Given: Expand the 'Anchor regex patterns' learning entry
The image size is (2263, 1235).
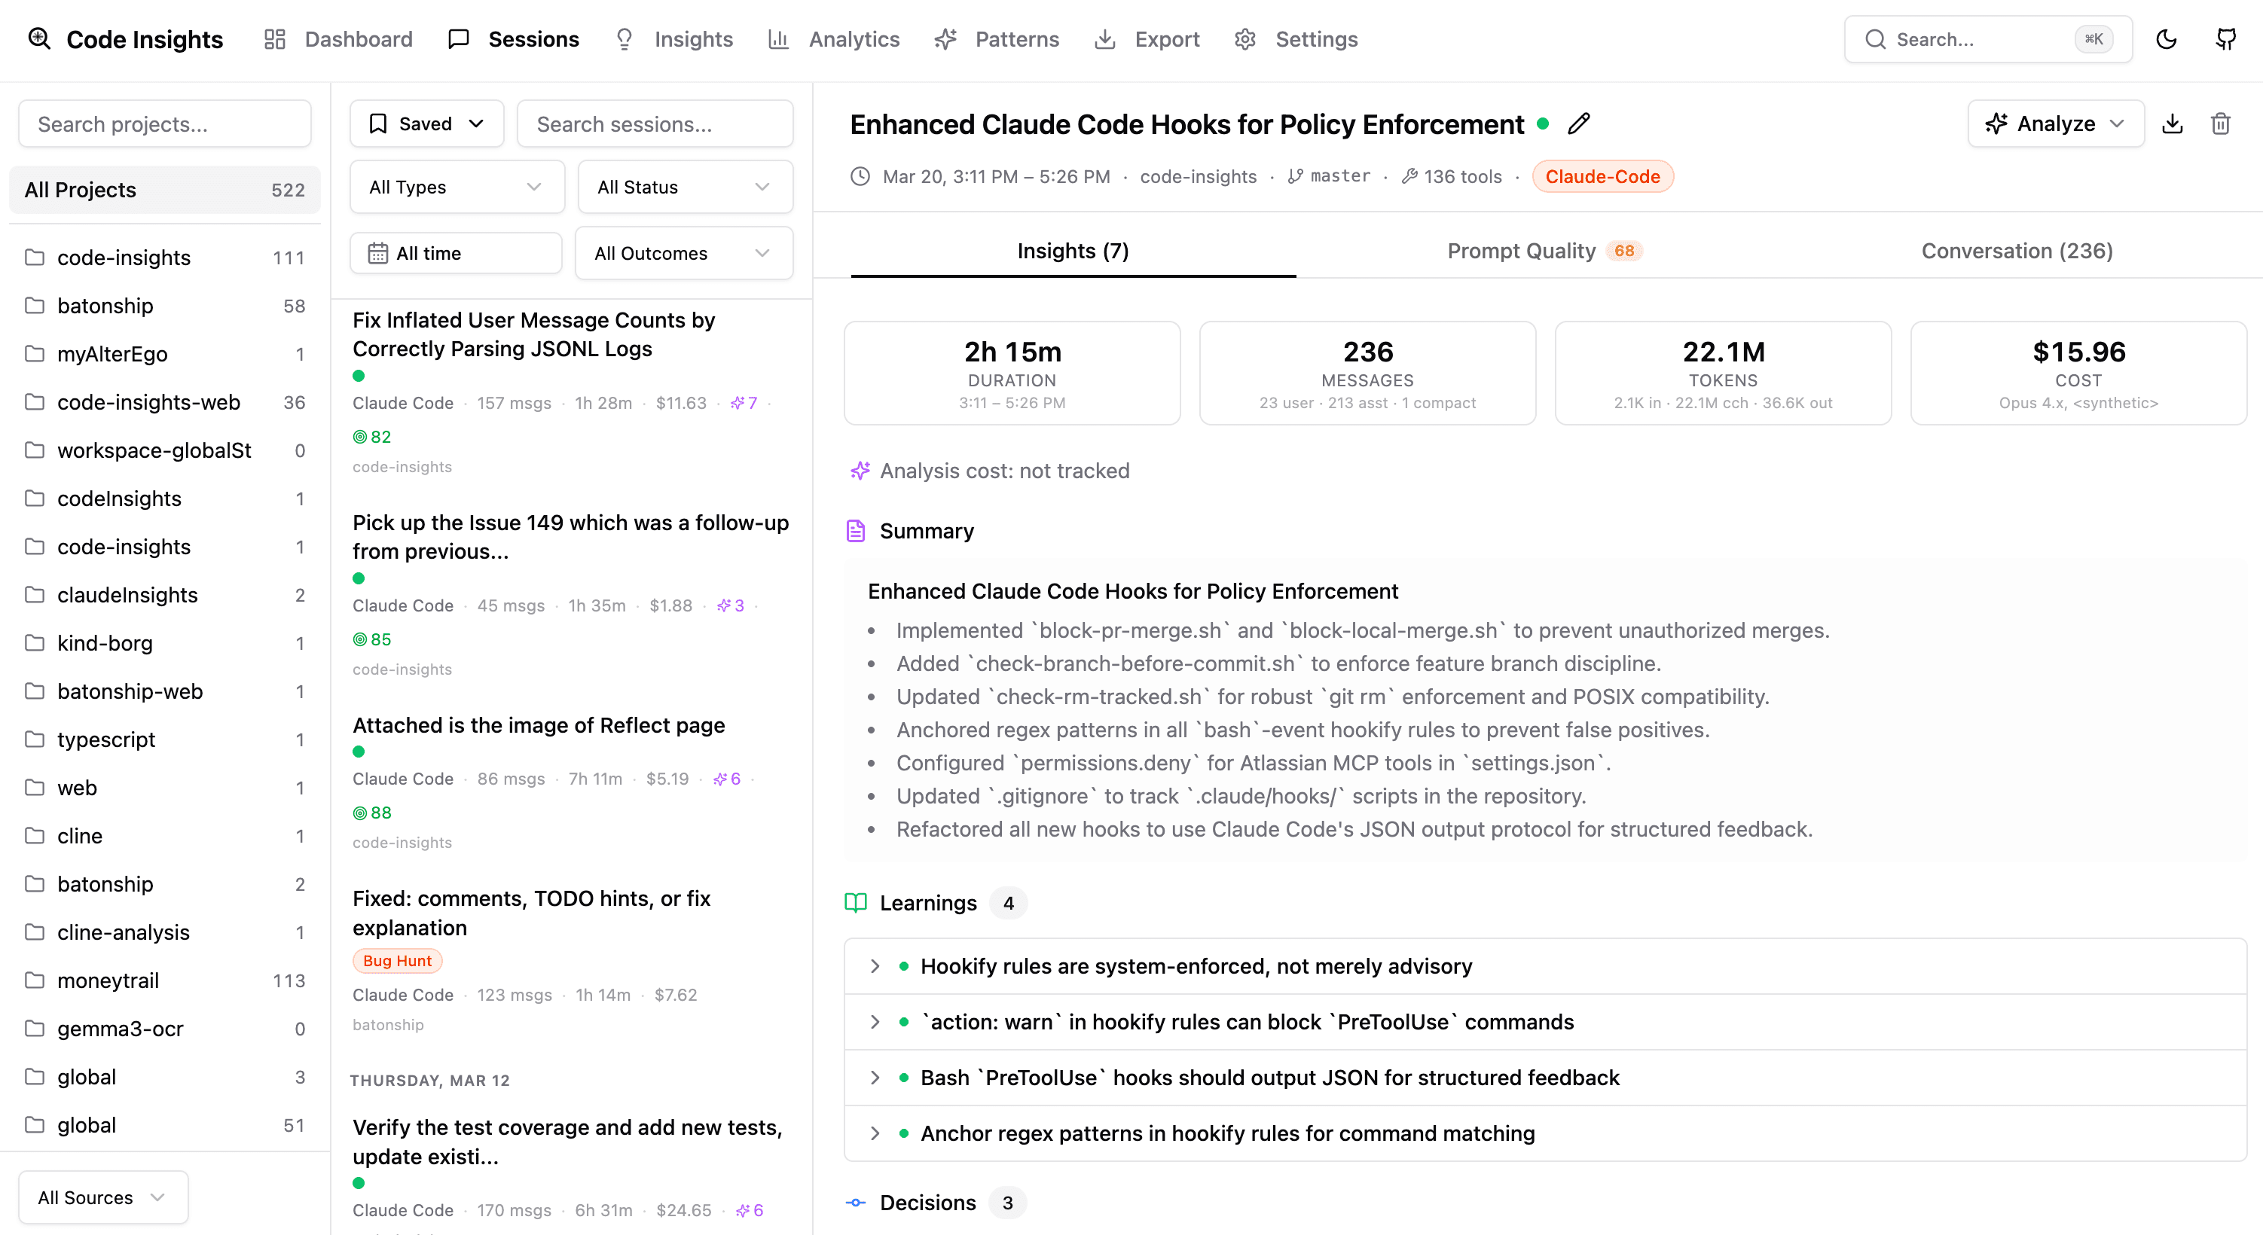Looking at the screenshot, I should [x=875, y=1133].
